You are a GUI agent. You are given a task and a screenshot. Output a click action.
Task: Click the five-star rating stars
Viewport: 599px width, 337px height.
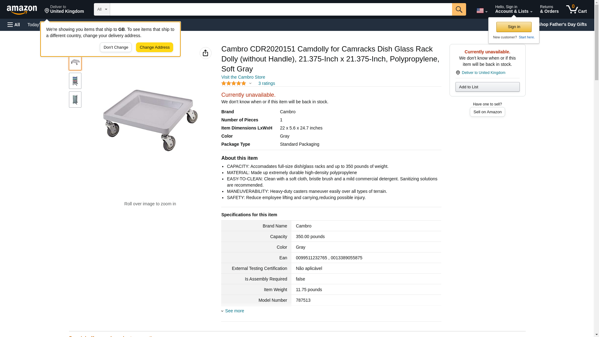[234, 83]
